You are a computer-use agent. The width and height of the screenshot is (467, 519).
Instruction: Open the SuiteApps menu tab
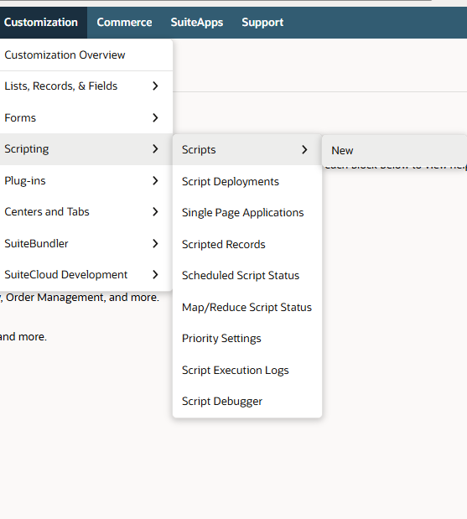[197, 23]
